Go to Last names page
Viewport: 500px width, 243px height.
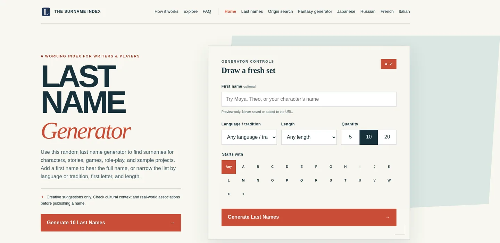click(x=252, y=11)
